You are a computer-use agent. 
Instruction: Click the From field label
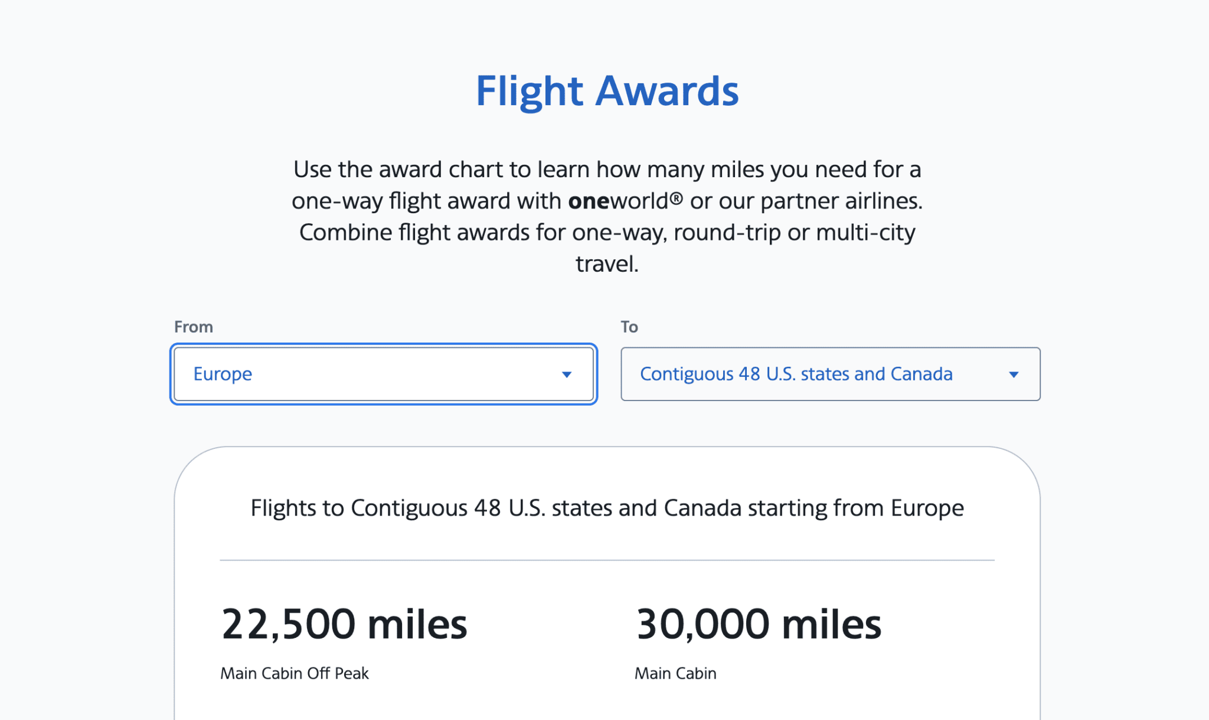coord(193,326)
